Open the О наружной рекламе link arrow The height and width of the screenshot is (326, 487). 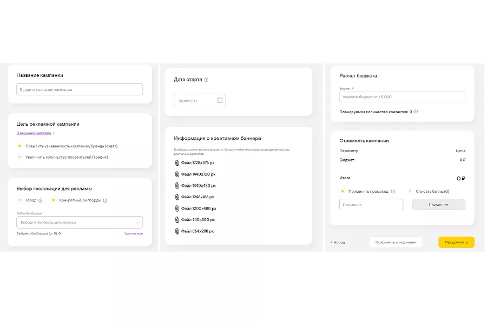click(54, 133)
